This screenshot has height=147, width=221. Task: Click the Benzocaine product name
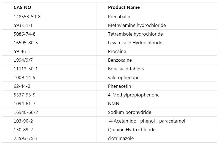tap(120, 60)
